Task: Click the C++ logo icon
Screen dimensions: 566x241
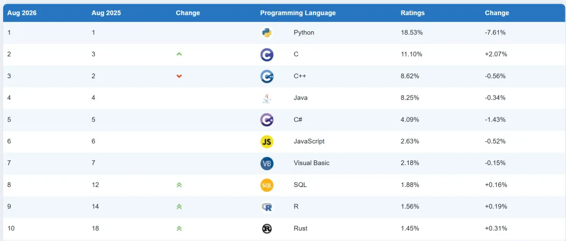Action: (267, 76)
